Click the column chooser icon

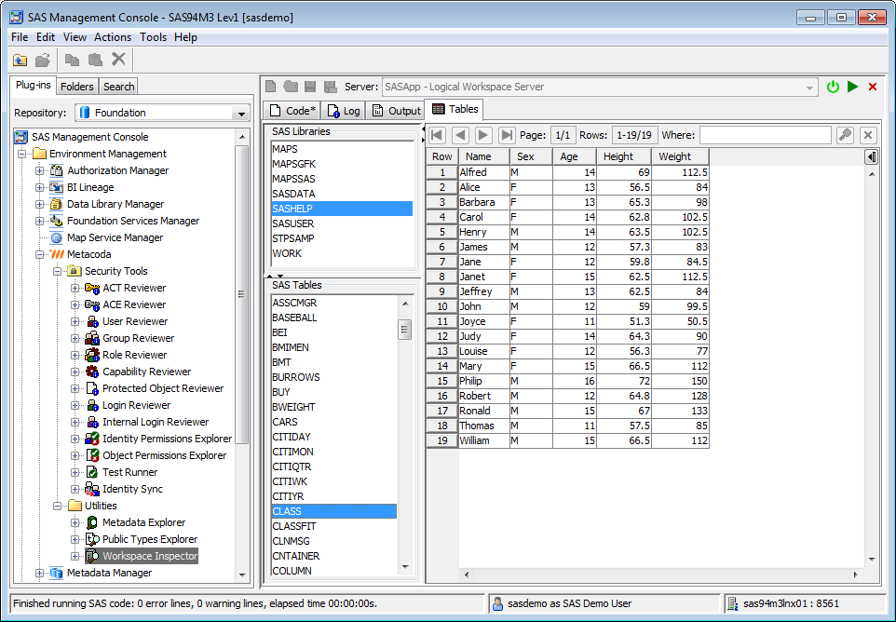pyautogui.click(x=872, y=156)
